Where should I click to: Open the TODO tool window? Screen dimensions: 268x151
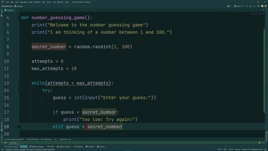[51, 147]
